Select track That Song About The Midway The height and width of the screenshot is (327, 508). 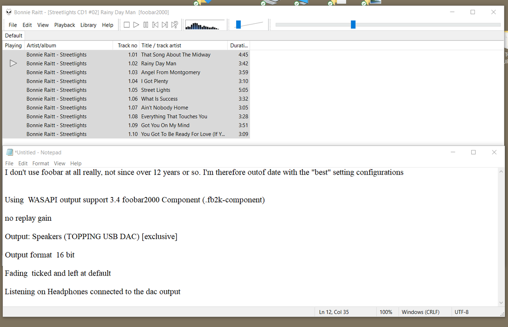(126, 54)
